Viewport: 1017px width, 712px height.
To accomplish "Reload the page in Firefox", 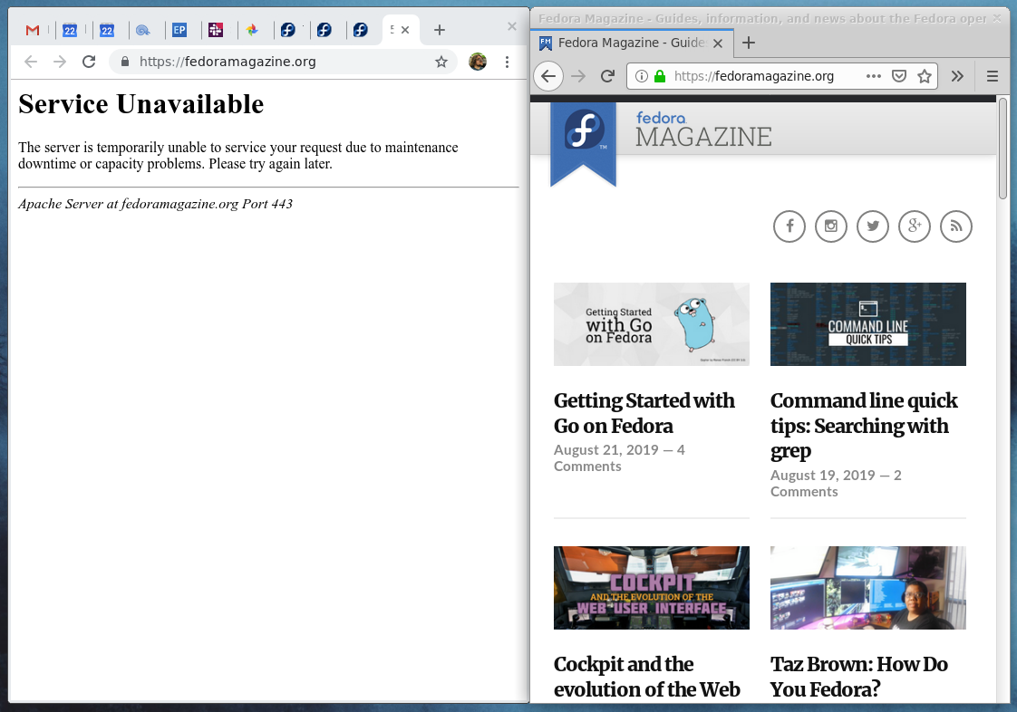I will tap(607, 76).
